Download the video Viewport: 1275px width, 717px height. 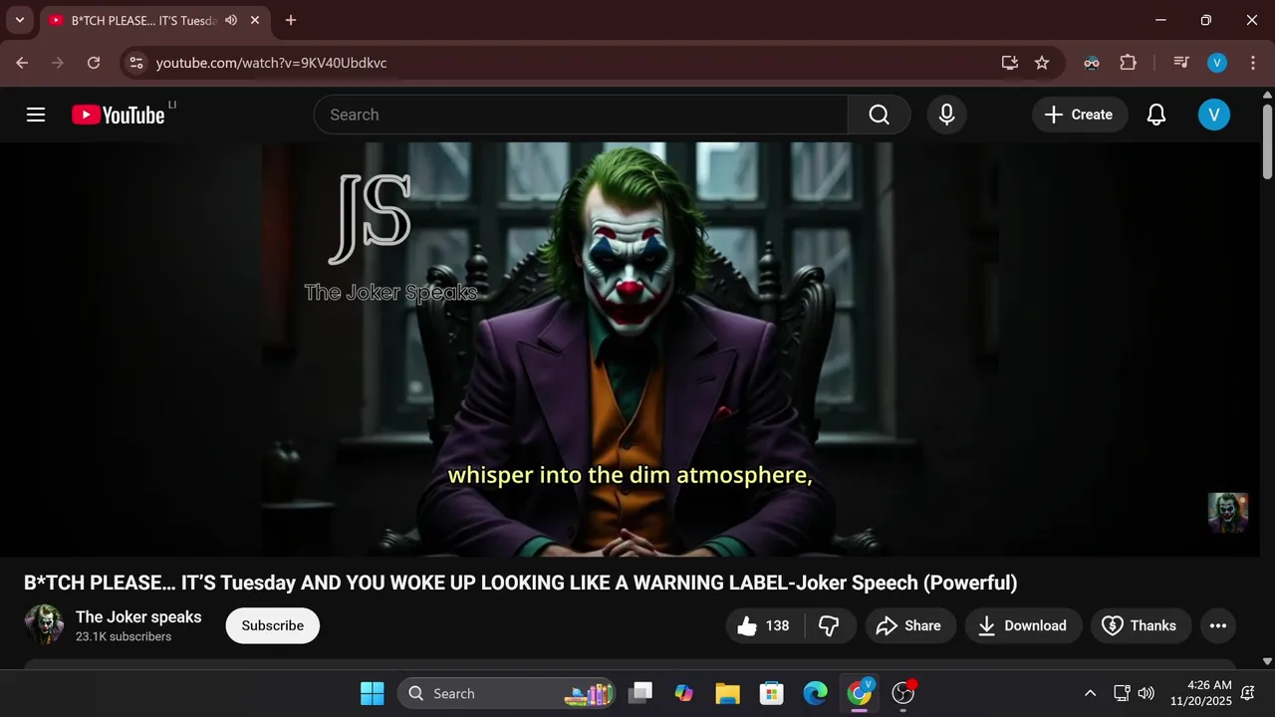(1023, 625)
